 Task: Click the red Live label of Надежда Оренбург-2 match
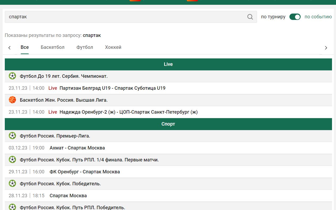[x=53, y=112]
